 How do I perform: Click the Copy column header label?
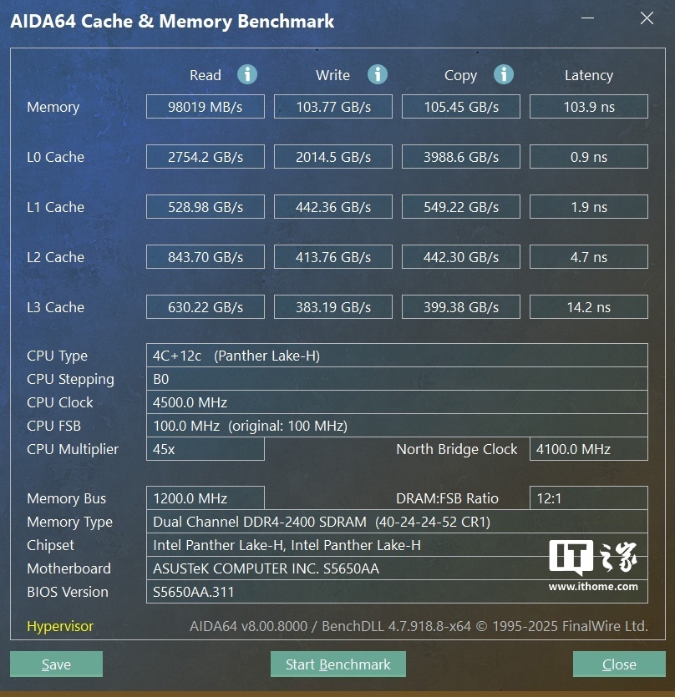460,76
